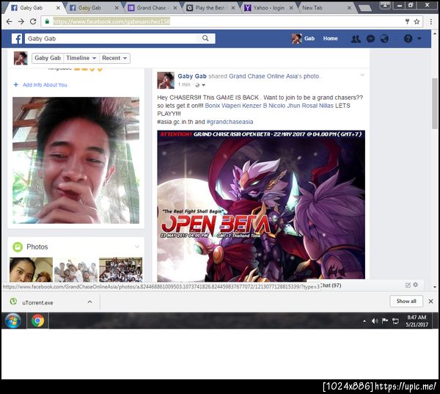This screenshot has height=394, width=440.
Task: Click the volume speaker tray icon
Action: tap(374, 321)
